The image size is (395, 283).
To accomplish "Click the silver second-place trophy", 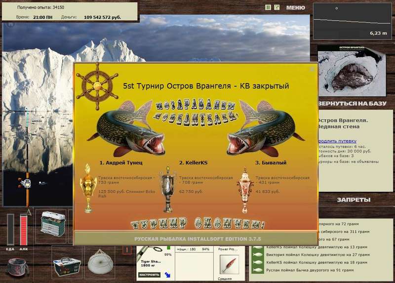I will coord(167,189).
